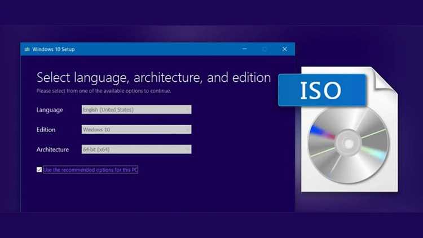Minimize the Windows 10 Setup window
This screenshot has width=423, height=238.
pyautogui.click(x=245, y=49)
